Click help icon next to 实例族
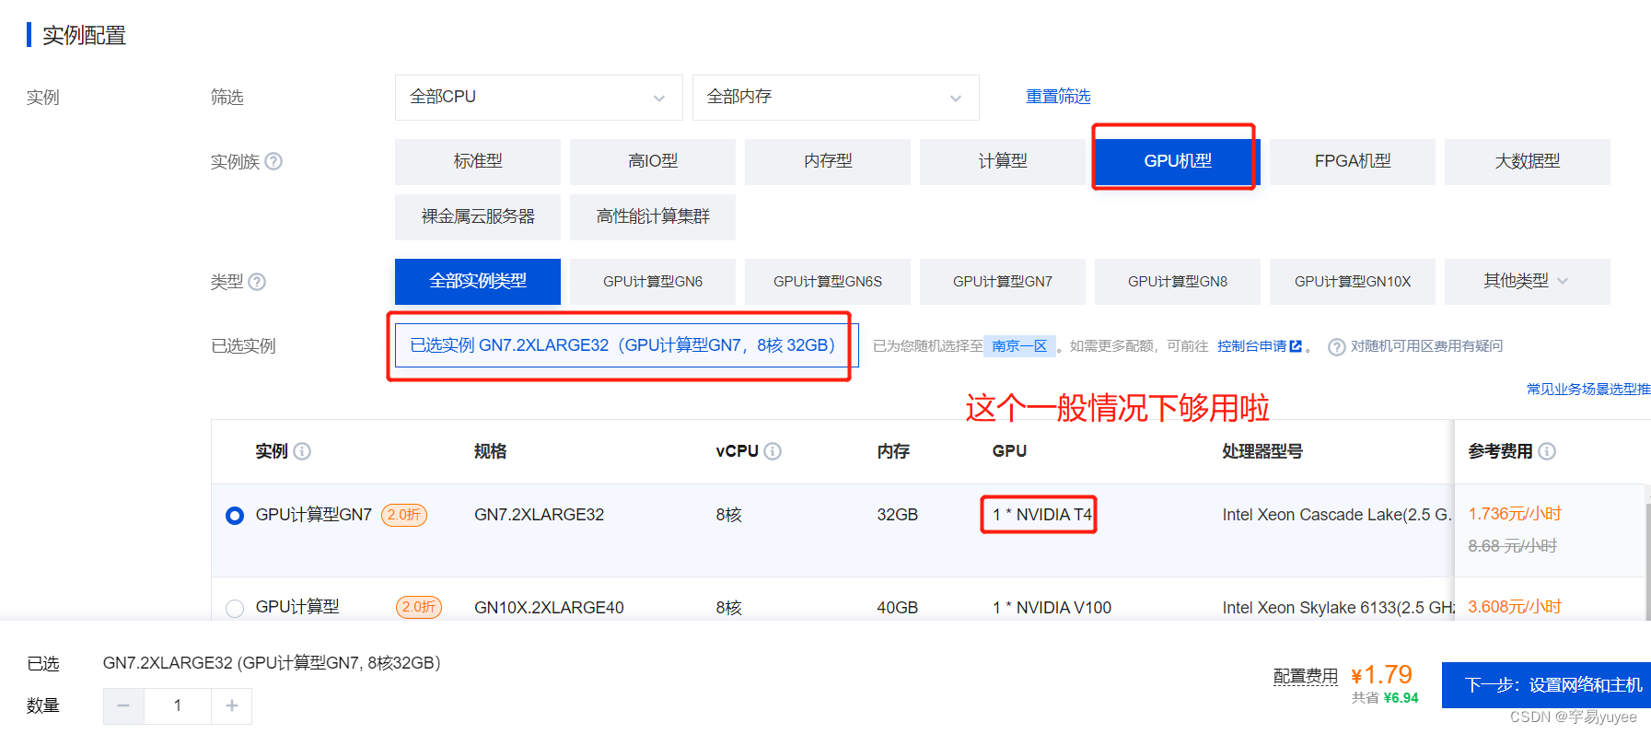1651x734 pixels. pos(273,161)
